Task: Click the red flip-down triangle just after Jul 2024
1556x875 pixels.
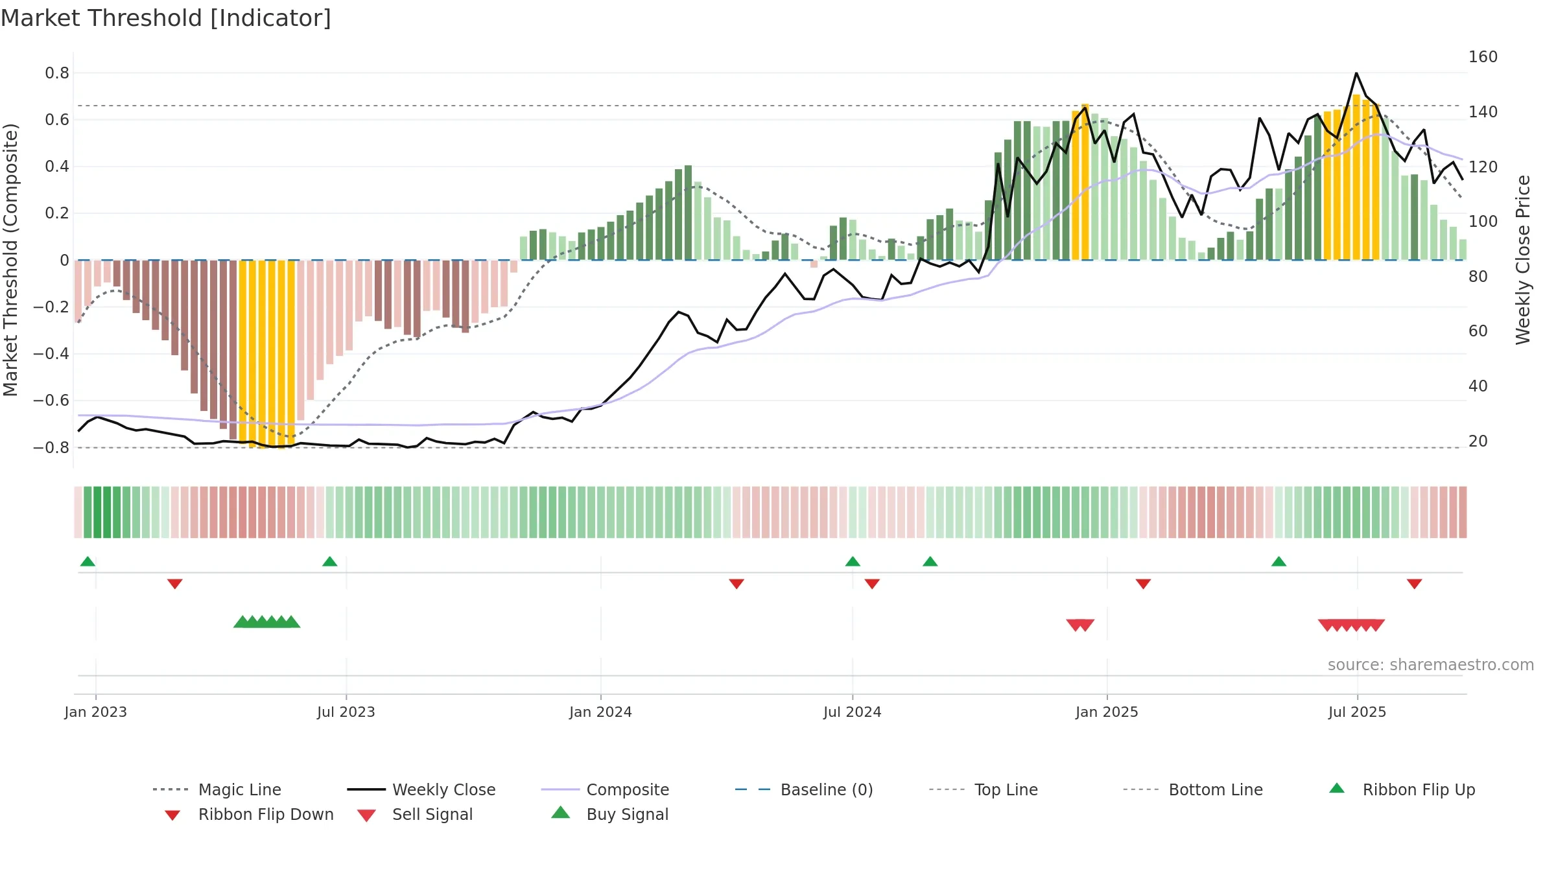Action: pyautogui.click(x=872, y=584)
